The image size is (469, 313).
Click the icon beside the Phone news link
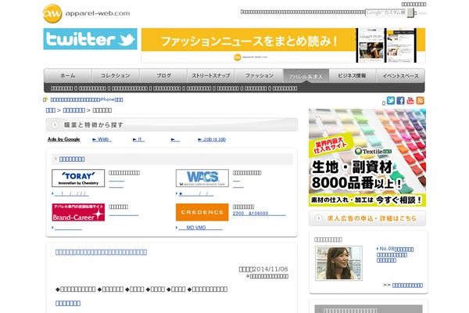pos(45,99)
